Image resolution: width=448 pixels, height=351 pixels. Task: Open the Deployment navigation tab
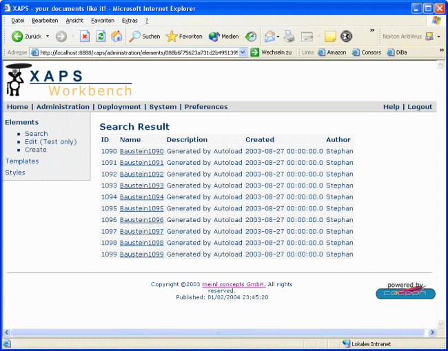(x=119, y=107)
